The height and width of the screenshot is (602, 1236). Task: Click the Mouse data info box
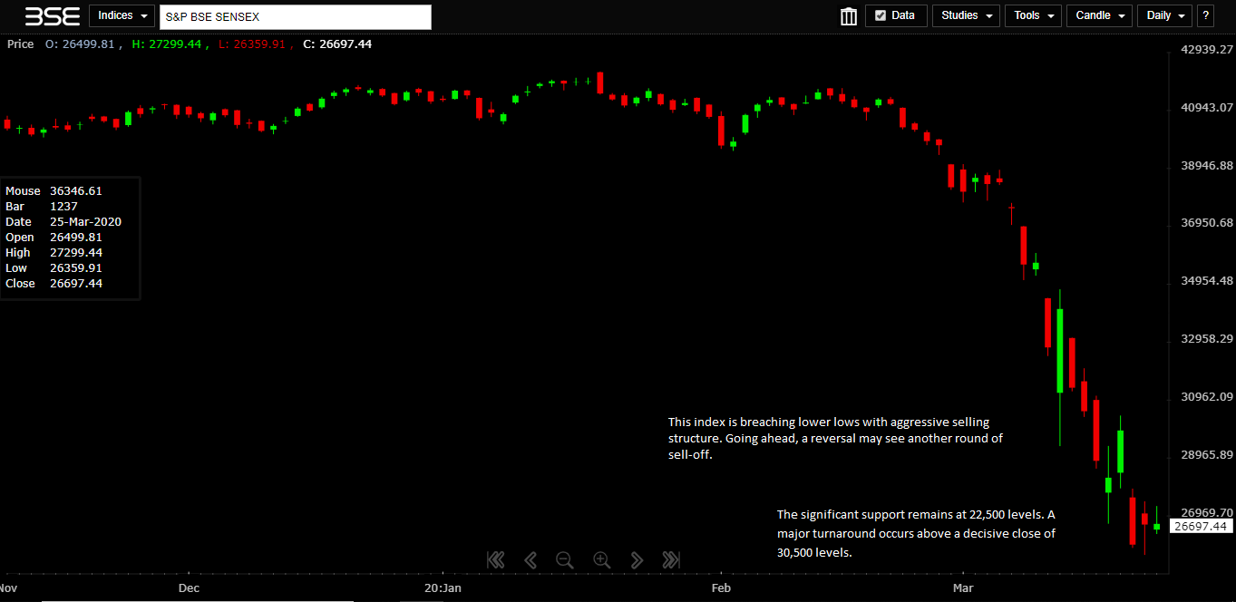click(70, 238)
